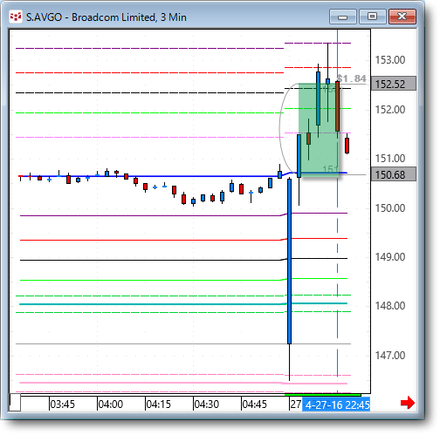The height and width of the screenshot is (435, 440).
Task: Click the green shaded measurement rectangle
Action: [x=319, y=130]
